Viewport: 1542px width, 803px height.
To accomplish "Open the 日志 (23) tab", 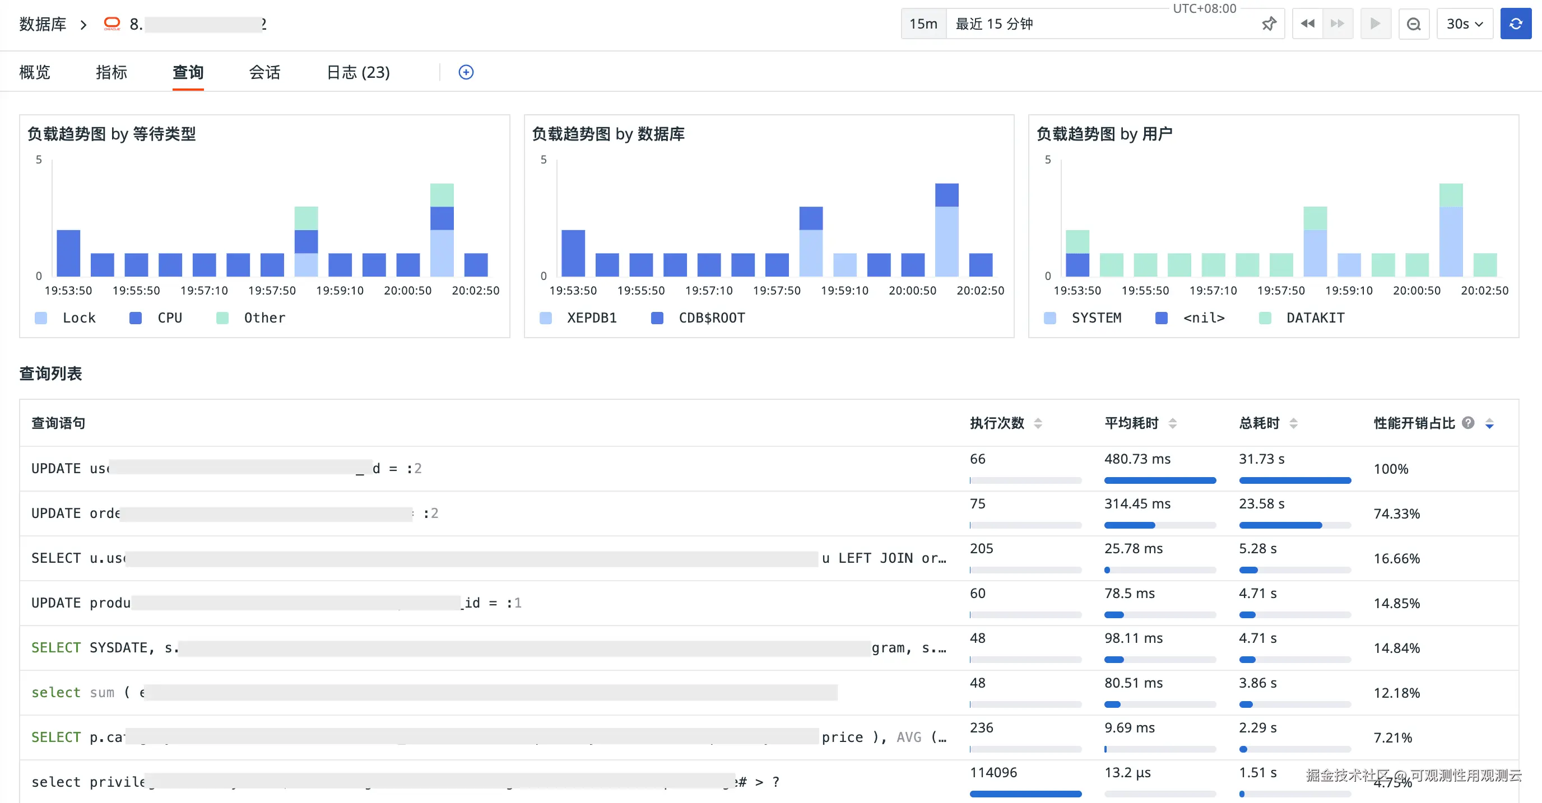I will coord(358,72).
